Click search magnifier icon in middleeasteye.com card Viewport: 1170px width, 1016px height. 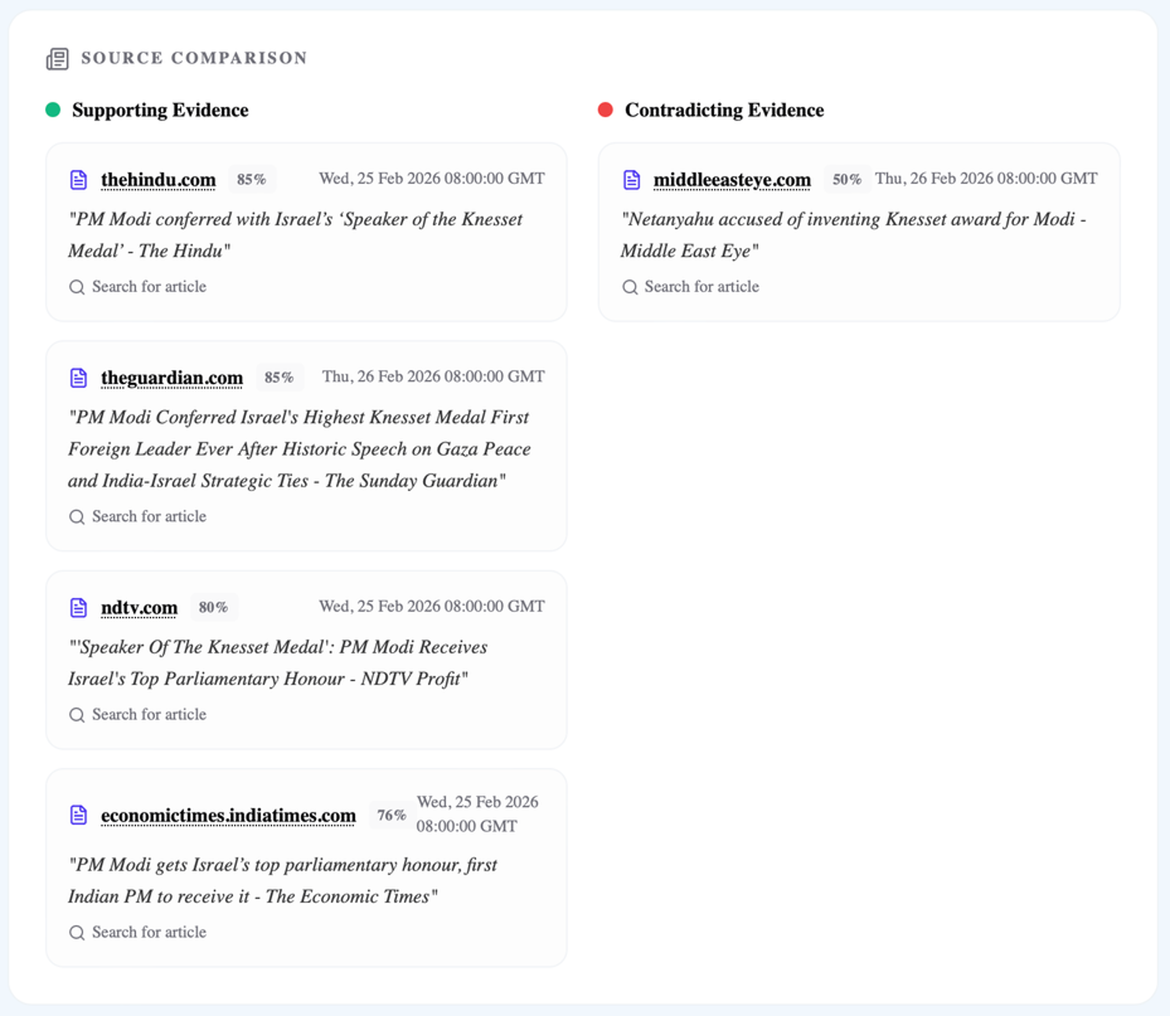pos(630,287)
